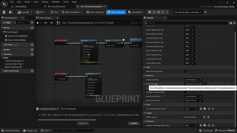The height and width of the screenshot is (133, 237).
Task: Add new macro with plus icon
Action: (32, 50)
